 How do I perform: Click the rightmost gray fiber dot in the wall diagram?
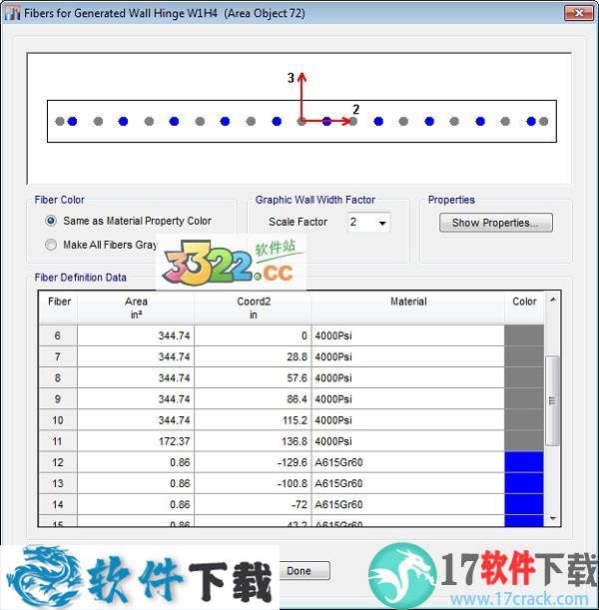[544, 122]
